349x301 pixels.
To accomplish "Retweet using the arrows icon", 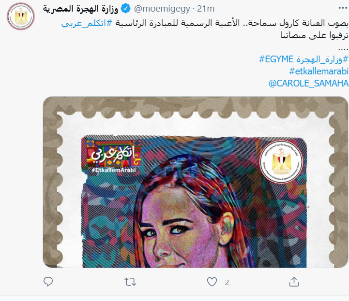I will (130, 282).
